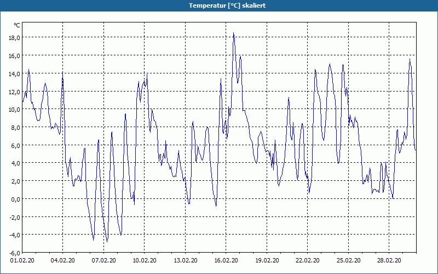Screen dimensions: 438x274
Task: Click the 2,0 y-axis label
Action: point(15,181)
